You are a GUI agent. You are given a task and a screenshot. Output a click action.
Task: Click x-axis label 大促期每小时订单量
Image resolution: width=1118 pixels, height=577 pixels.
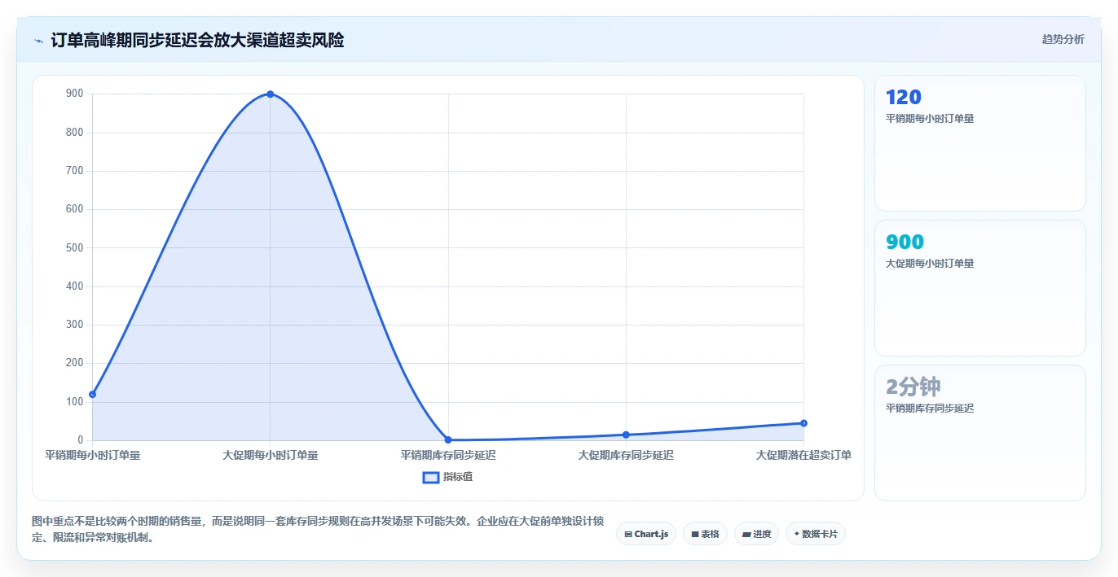coord(271,455)
